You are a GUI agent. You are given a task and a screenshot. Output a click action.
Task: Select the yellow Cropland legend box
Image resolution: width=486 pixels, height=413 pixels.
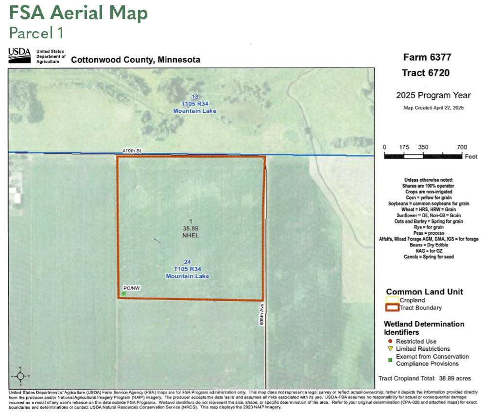[392, 301]
